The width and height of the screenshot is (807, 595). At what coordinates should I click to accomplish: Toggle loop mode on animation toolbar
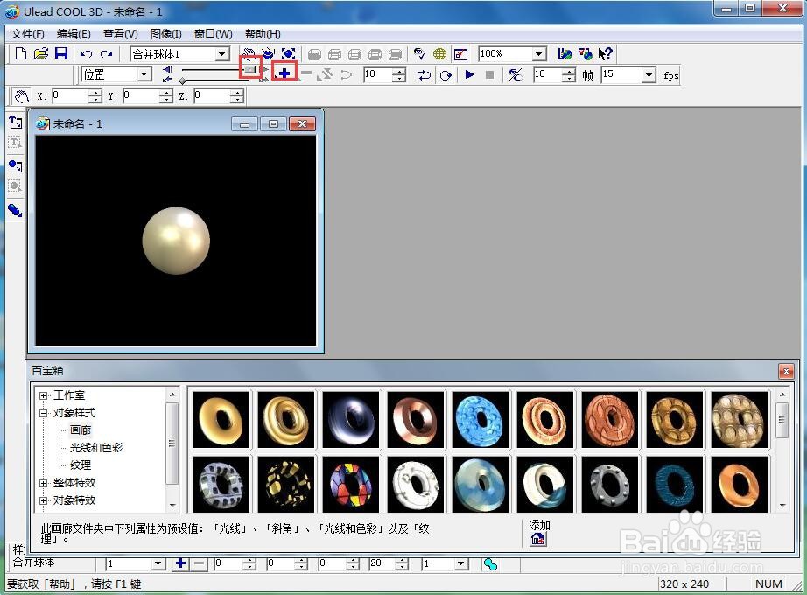pyautogui.click(x=446, y=75)
